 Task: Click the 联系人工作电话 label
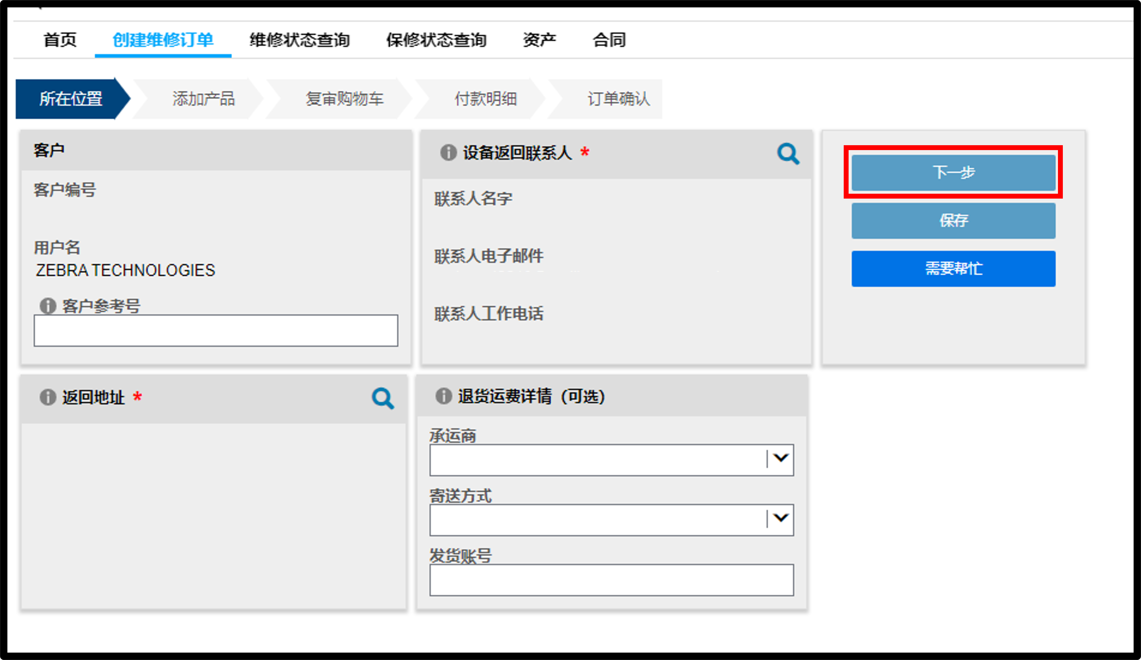[489, 313]
